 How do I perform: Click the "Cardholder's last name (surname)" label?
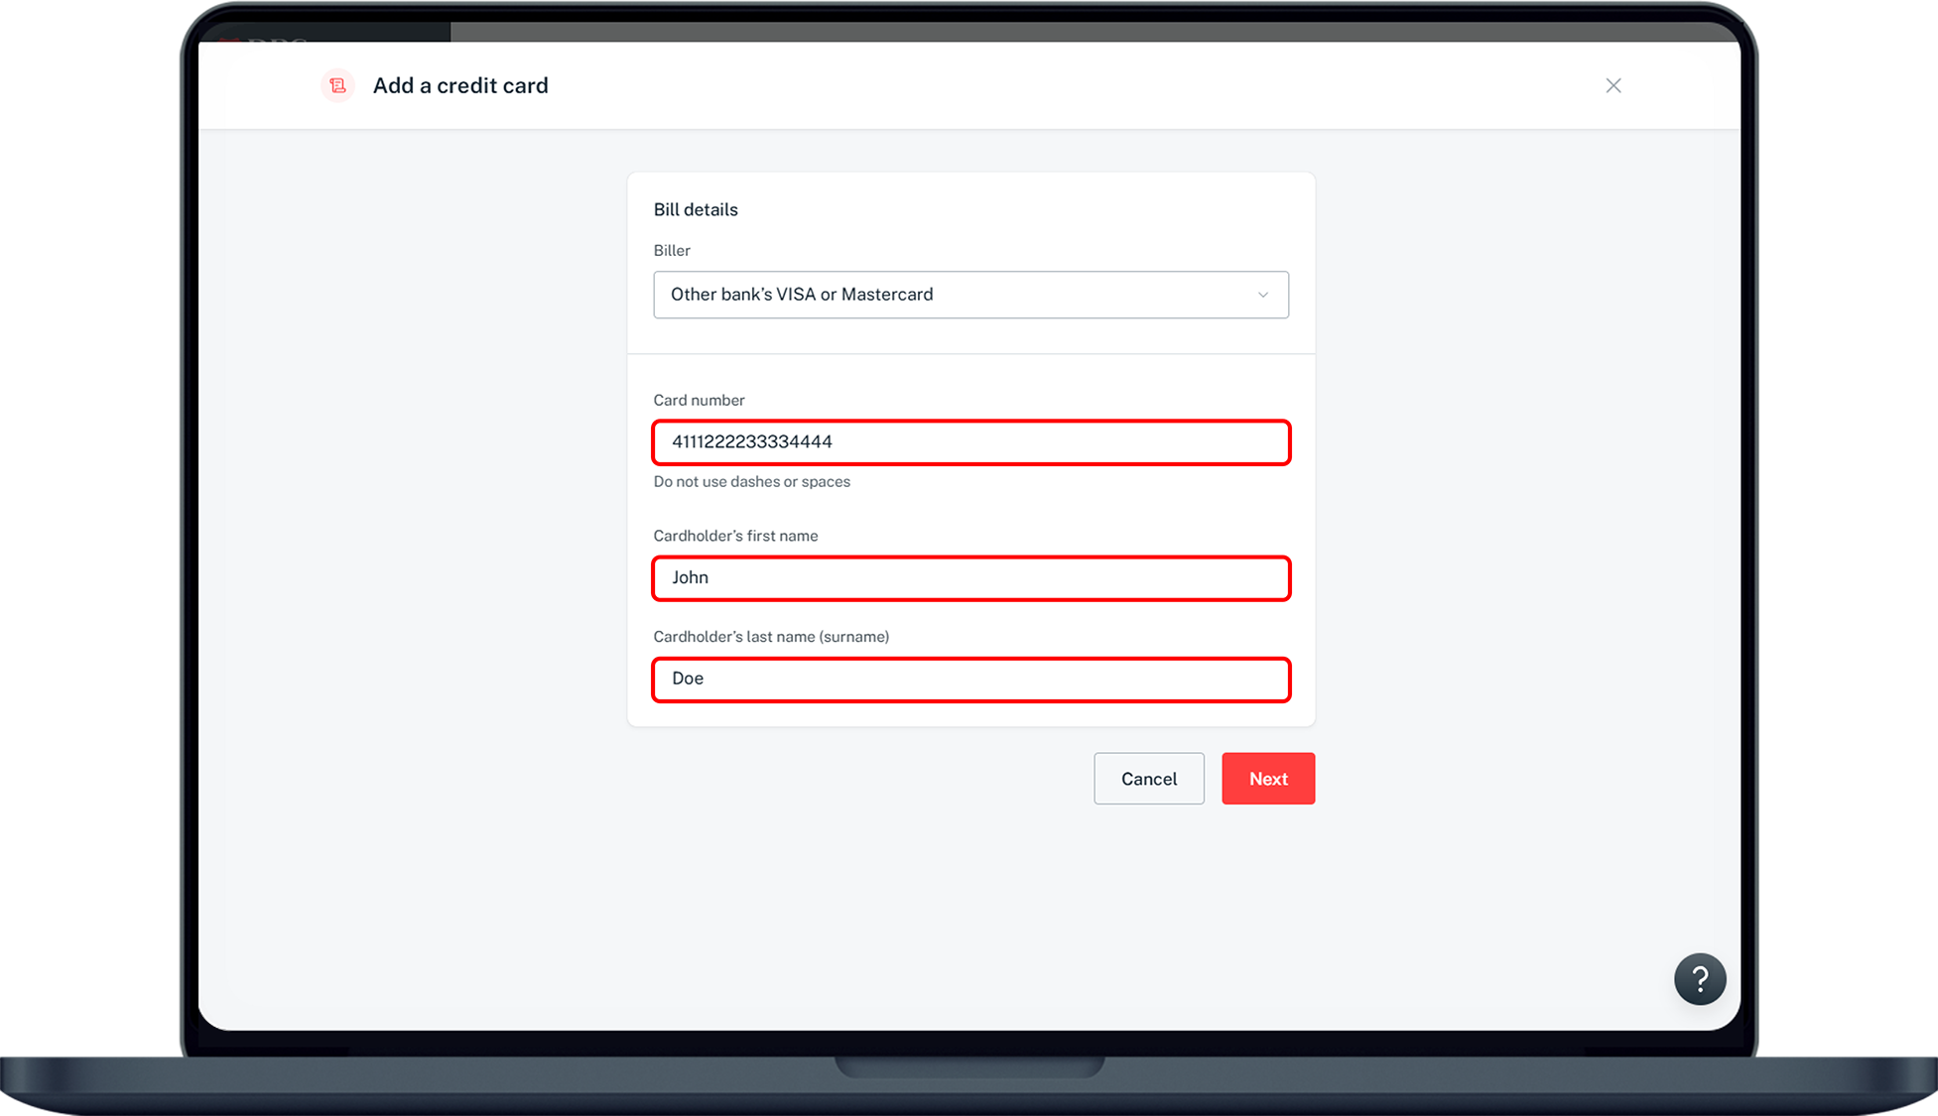coord(770,637)
